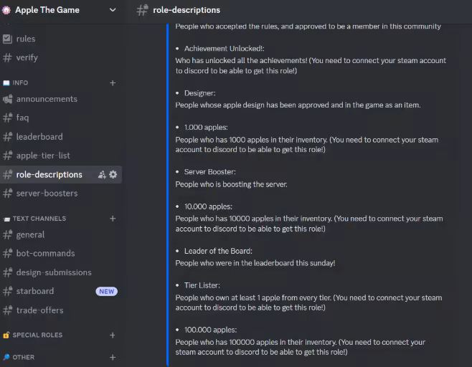Add a channel to INFO category

[113, 83]
